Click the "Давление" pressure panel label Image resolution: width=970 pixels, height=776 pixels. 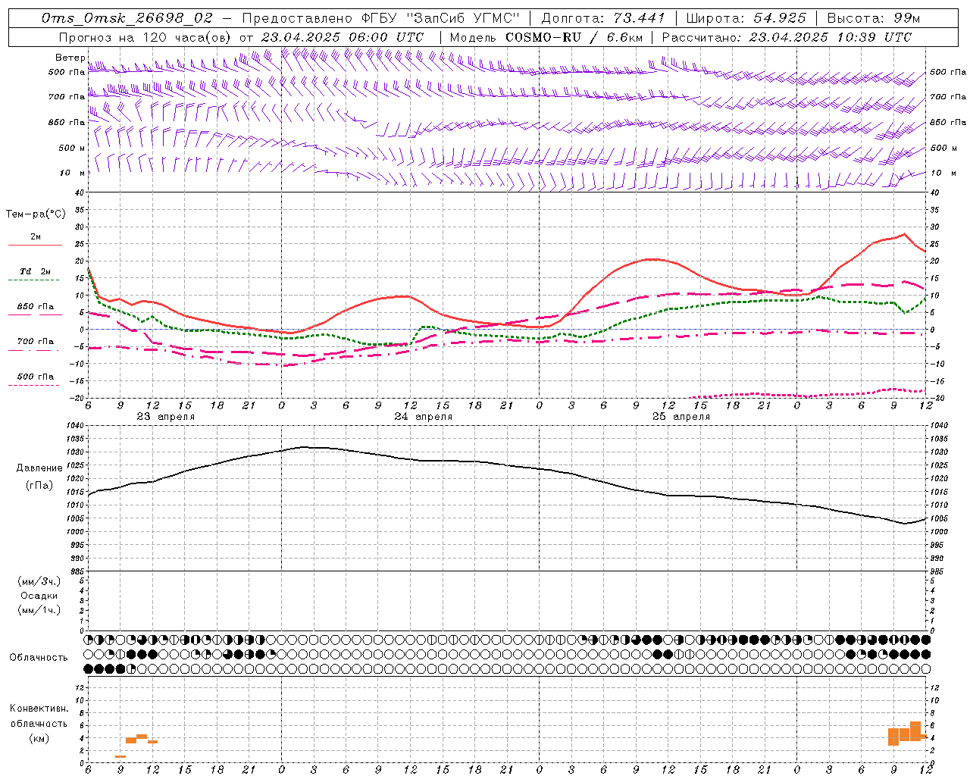tap(39, 468)
